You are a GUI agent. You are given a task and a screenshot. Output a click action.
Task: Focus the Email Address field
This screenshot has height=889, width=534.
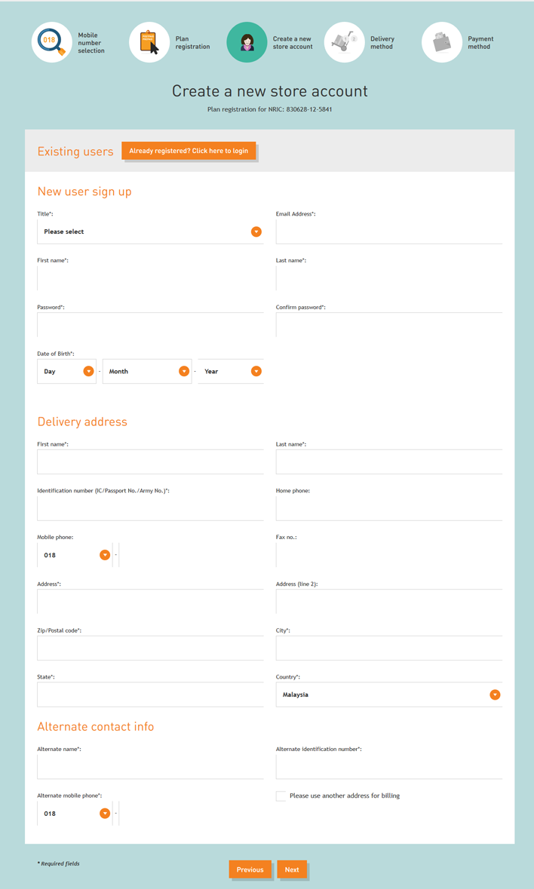click(388, 232)
